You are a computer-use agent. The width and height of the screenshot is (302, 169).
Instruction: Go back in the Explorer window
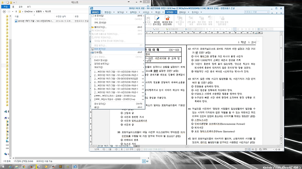coord(4,12)
